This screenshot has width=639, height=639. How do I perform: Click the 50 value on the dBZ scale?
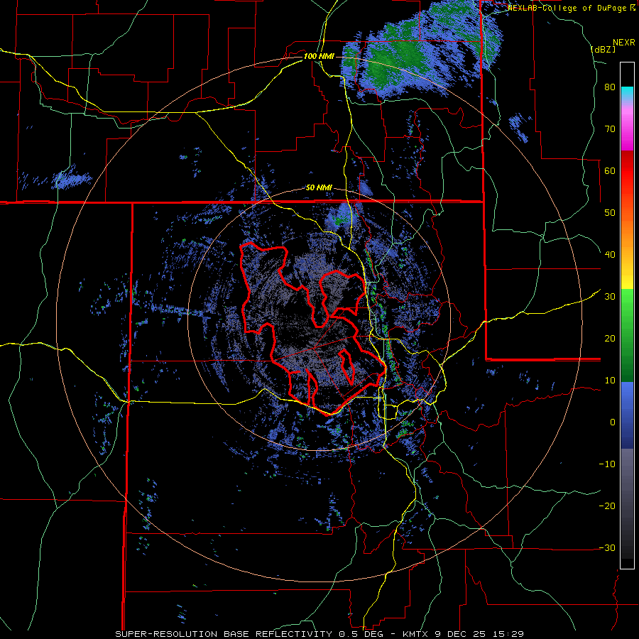coord(610,213)
